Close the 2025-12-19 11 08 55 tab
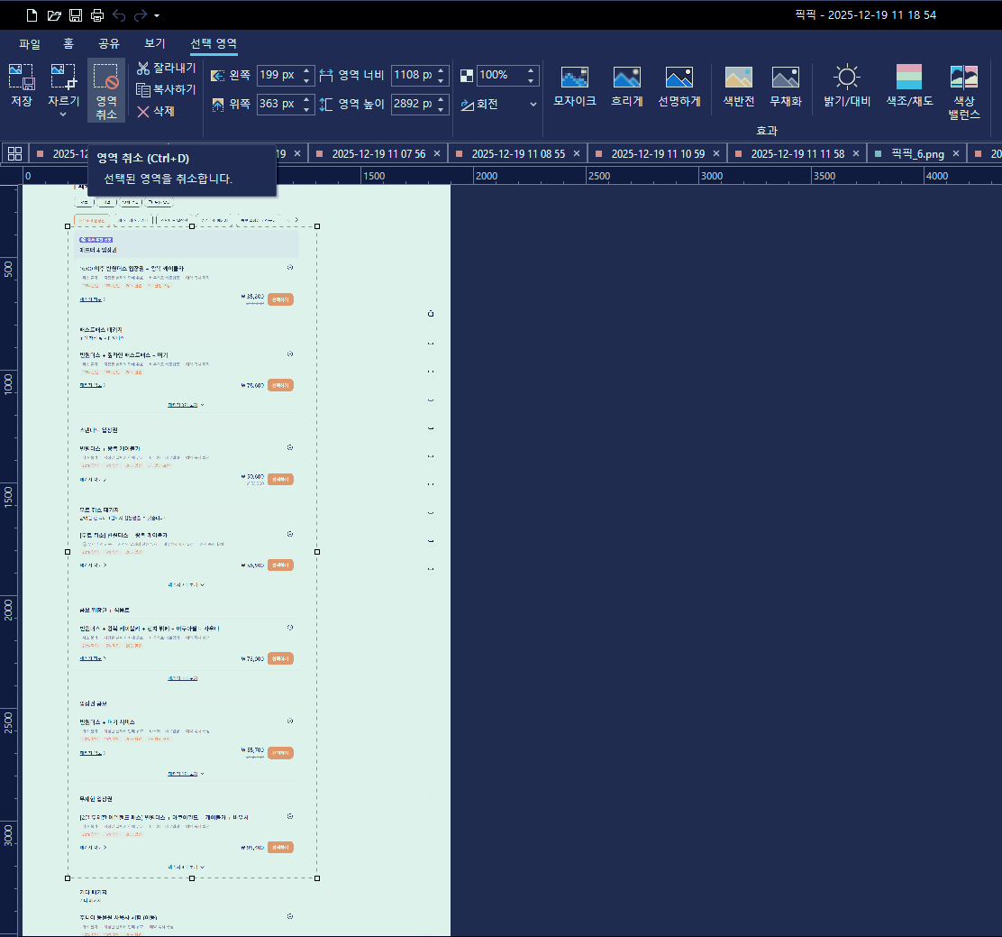Image resolution: width=1002 pixels, height=937 pixels. [577, 153]
